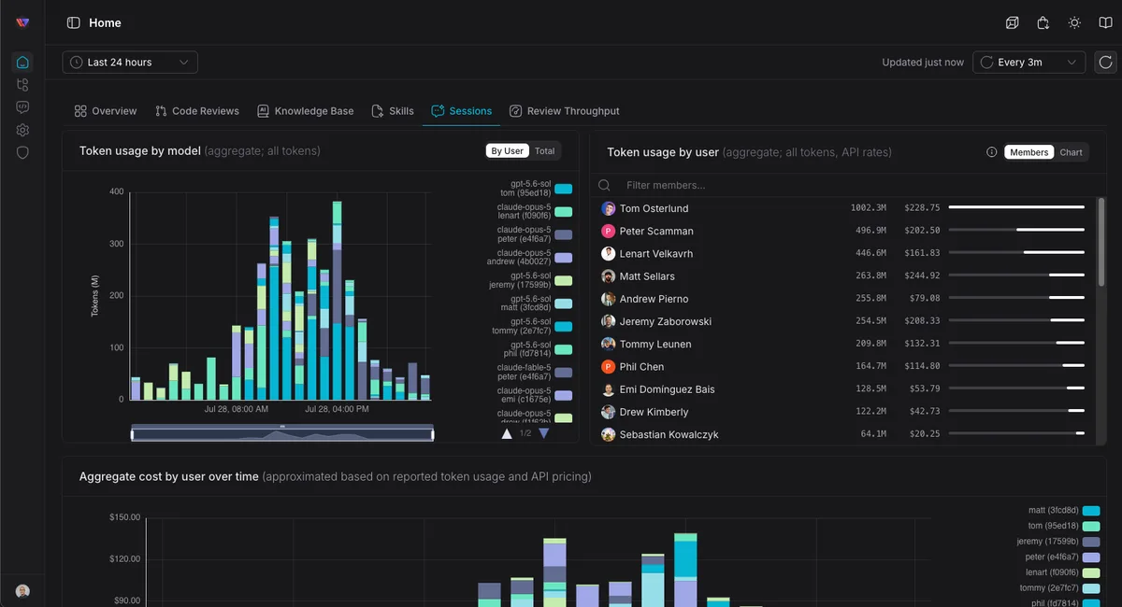The width and height of the screenshot is (1122, 607).
Task: Click the app logo in the sidebar
Action: (22, 22)
